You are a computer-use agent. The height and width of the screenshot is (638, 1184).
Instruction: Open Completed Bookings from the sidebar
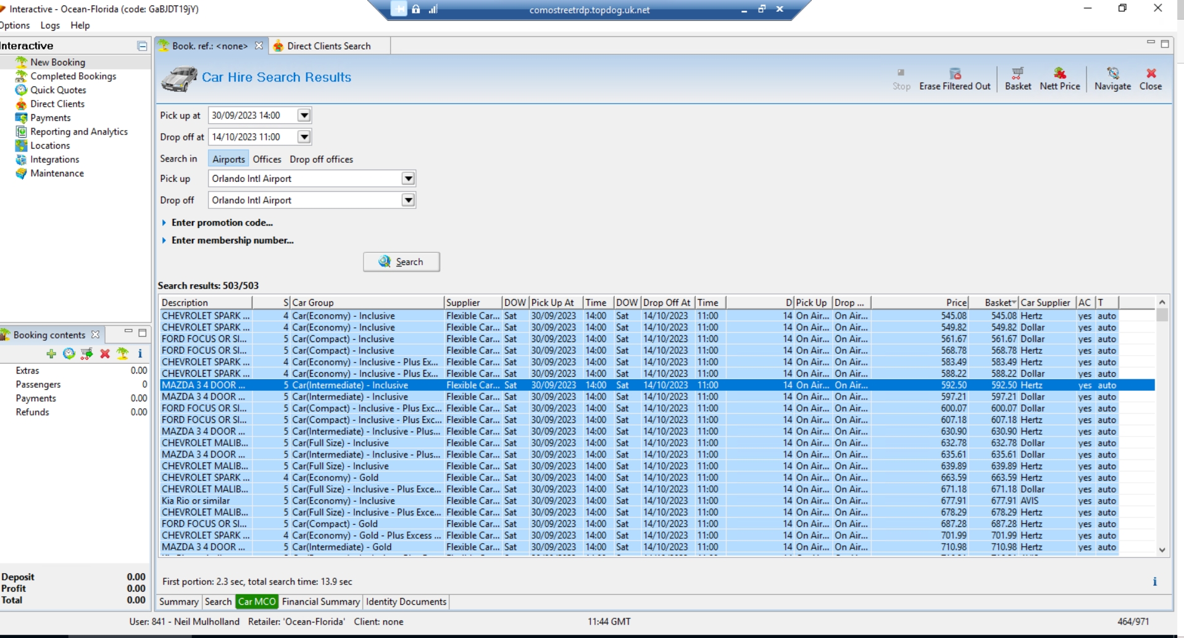tap(73, 76)
